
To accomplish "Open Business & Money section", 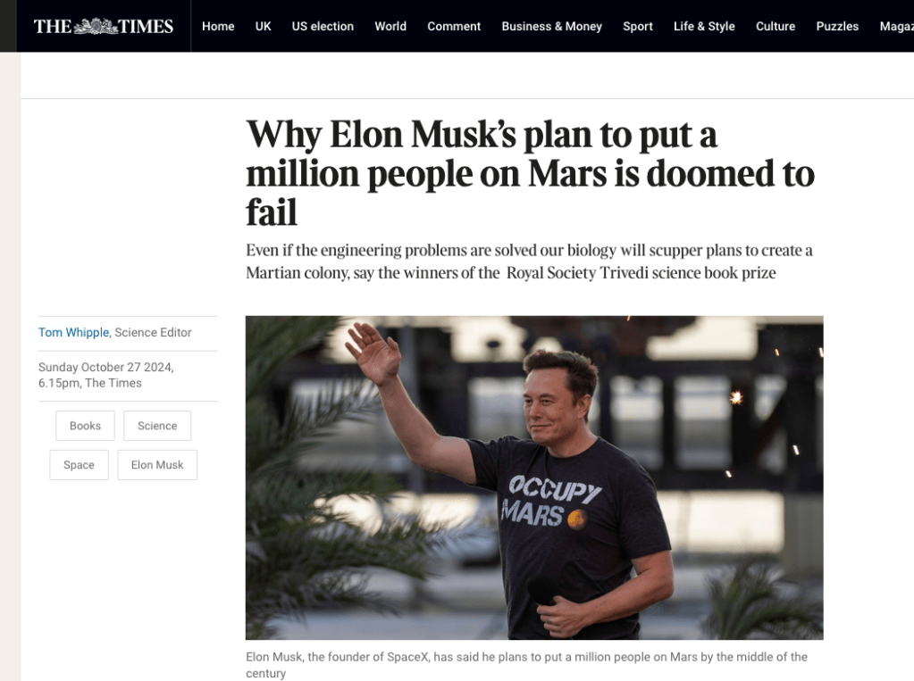I will [x=551, y=26].
